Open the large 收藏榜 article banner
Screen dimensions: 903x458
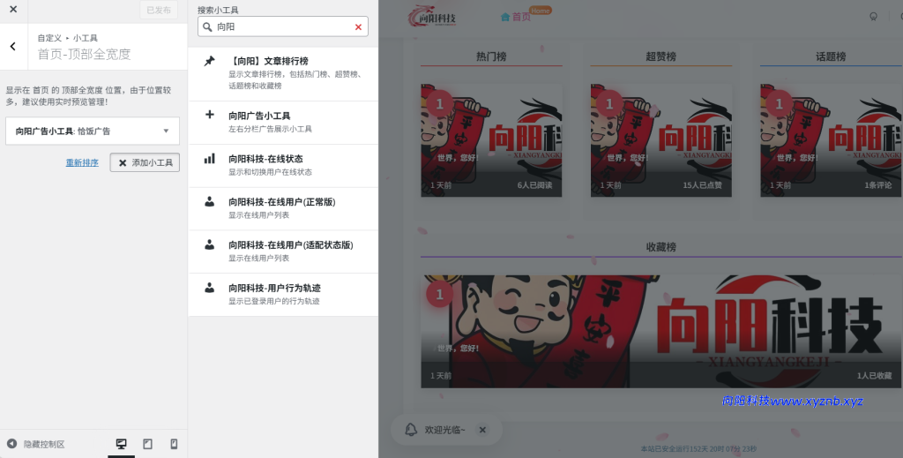pyautogui.click(x=661, y=331)
